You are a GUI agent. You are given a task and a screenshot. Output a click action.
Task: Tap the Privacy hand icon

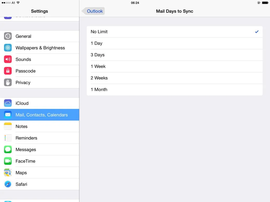coord(8,83)
